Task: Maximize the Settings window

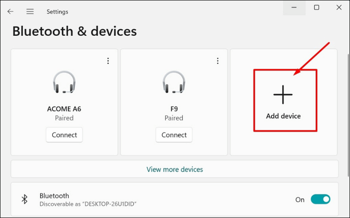Action: (x=316, y=7)
